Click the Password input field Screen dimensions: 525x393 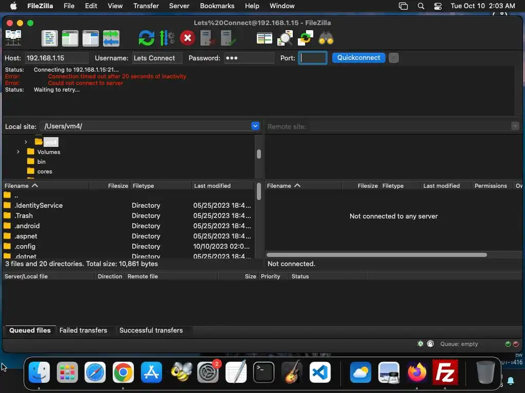point(249,58)
